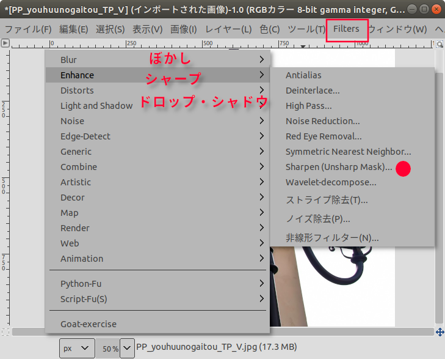Open the Map filters submenu

(157, 213)
